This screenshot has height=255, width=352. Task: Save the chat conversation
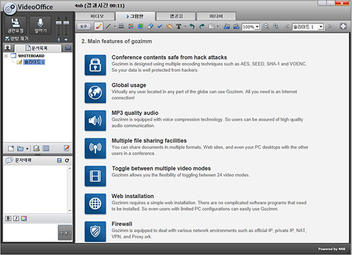pos(59,161)
